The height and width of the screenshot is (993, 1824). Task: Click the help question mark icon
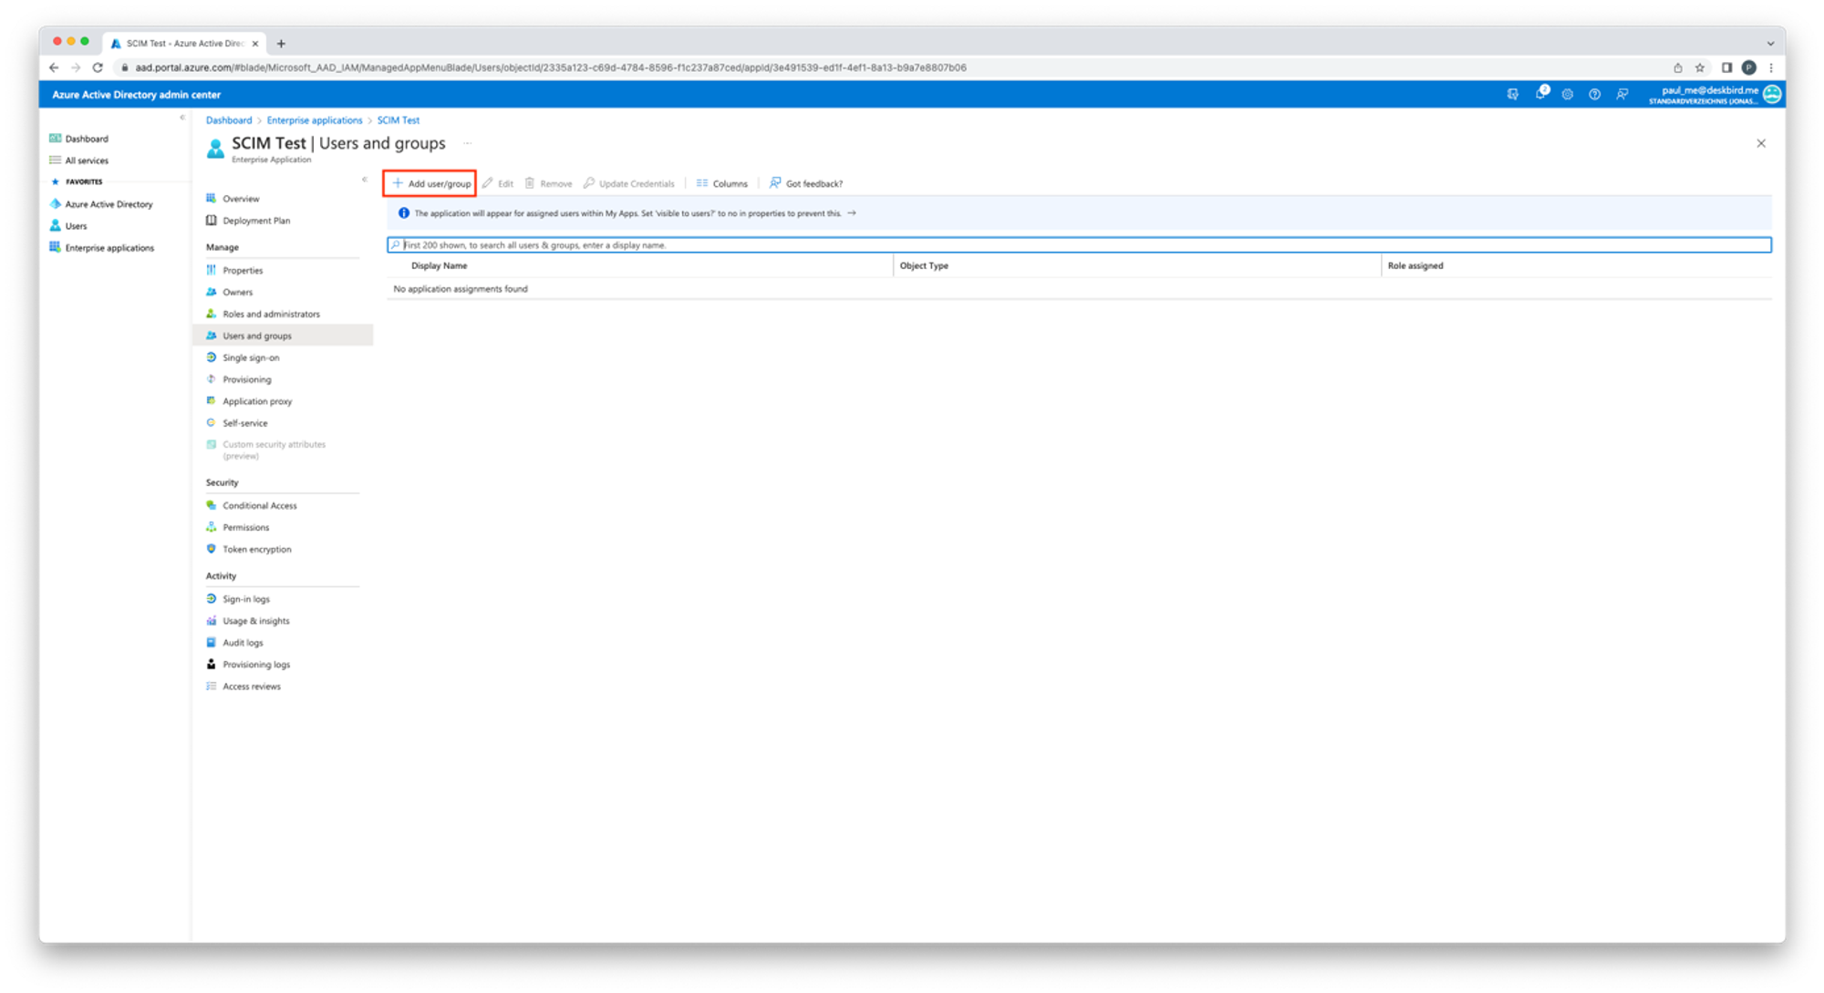pos(1594,94)
